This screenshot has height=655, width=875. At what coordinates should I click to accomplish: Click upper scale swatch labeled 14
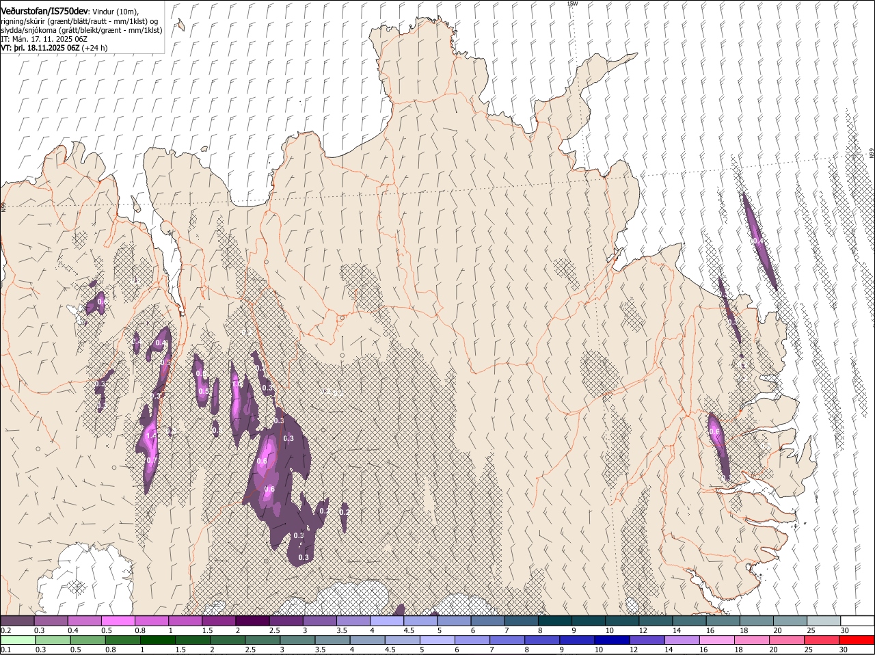click(689, 621)
